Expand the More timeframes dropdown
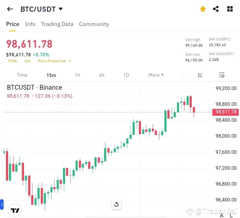This screenshot has width=240, height=218. pos(156,75)
